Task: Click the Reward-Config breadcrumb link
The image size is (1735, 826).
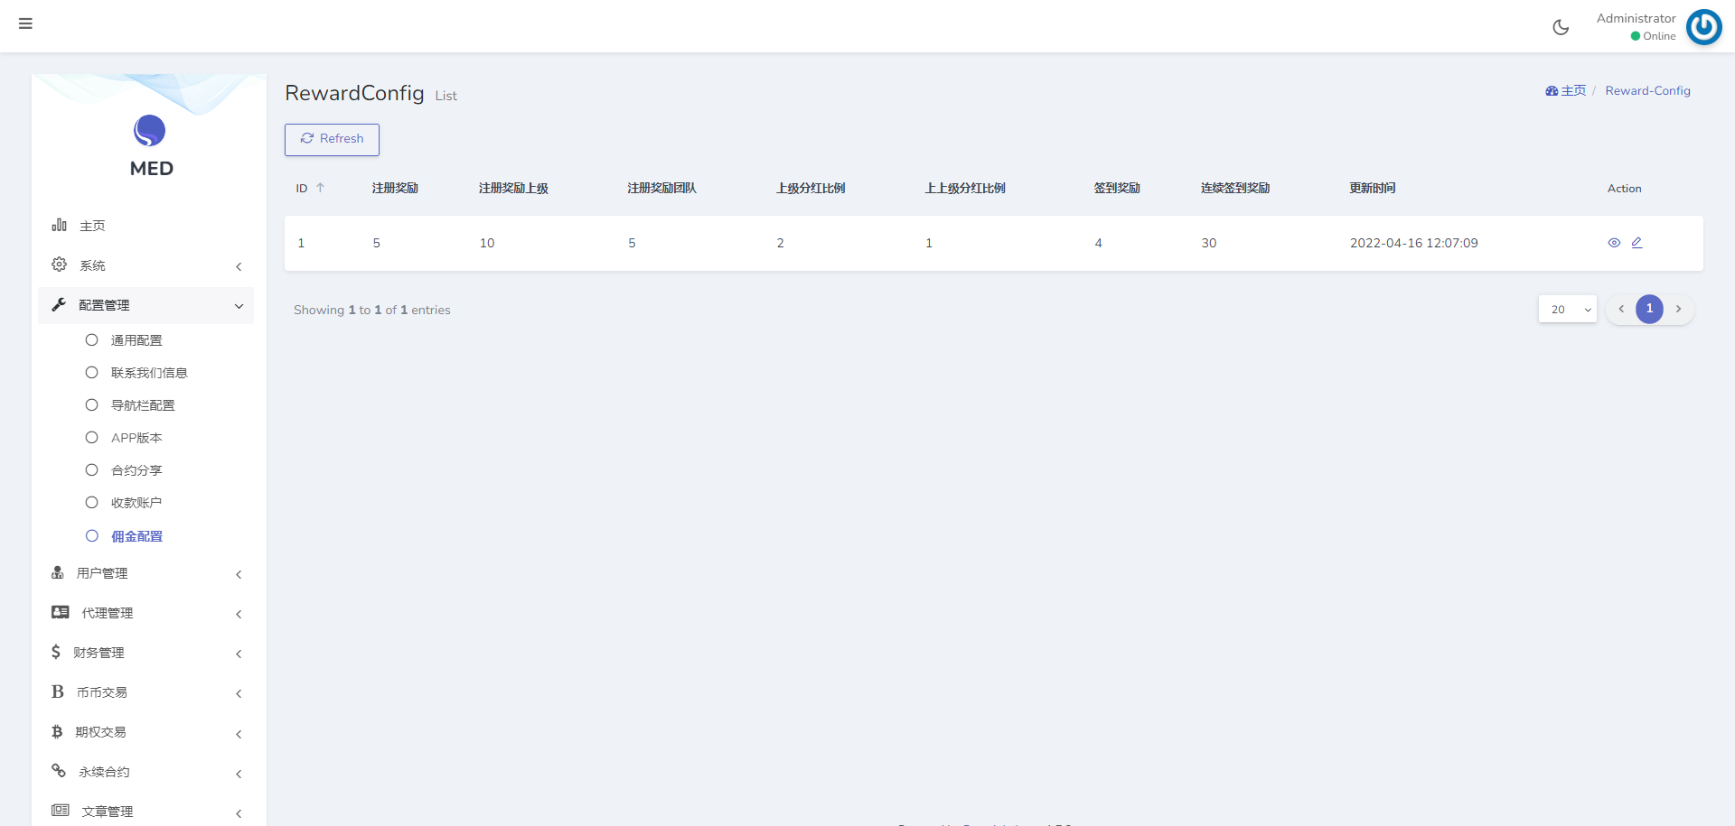Action: (1647, 91)
